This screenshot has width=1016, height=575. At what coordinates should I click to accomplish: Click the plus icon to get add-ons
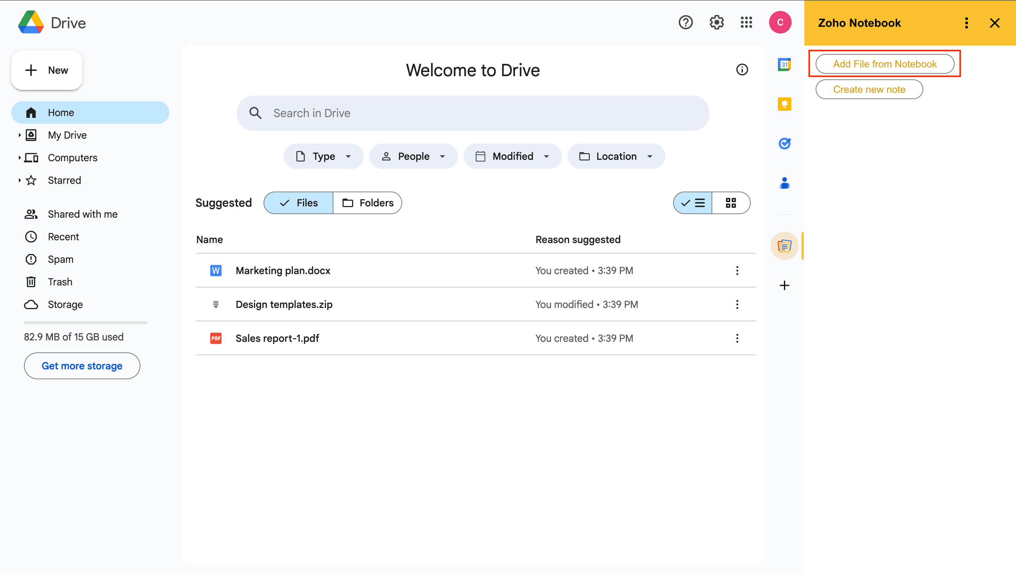coord(784,285)
